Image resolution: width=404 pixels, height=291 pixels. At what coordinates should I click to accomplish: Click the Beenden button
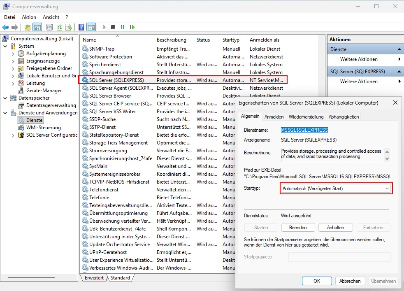298,227
